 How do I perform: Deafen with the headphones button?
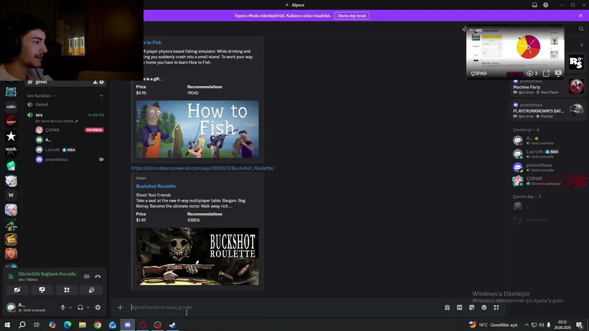80,308
